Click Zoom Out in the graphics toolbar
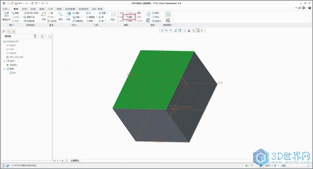The image size is (313, 169). pos(171,30)
